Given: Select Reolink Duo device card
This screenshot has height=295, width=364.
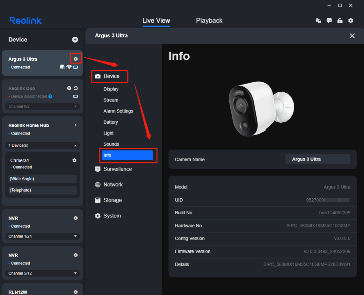Looking at the screenshot, I should tap(42, 96).
